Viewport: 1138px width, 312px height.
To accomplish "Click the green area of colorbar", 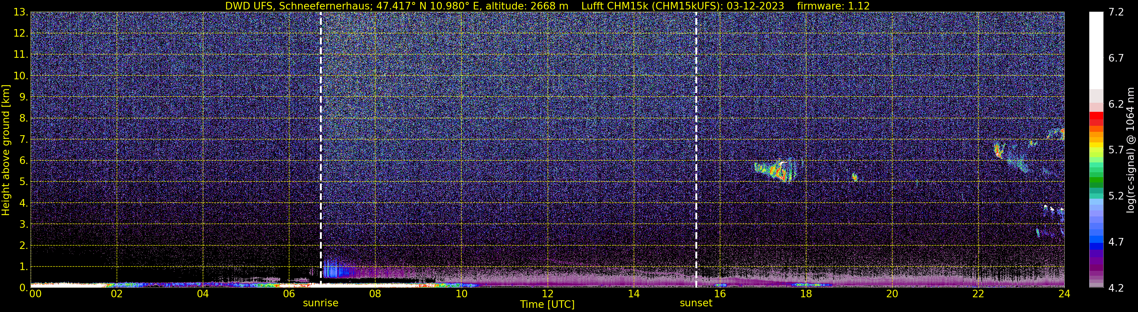I will pyautogui.click(x=1096, y=177).
